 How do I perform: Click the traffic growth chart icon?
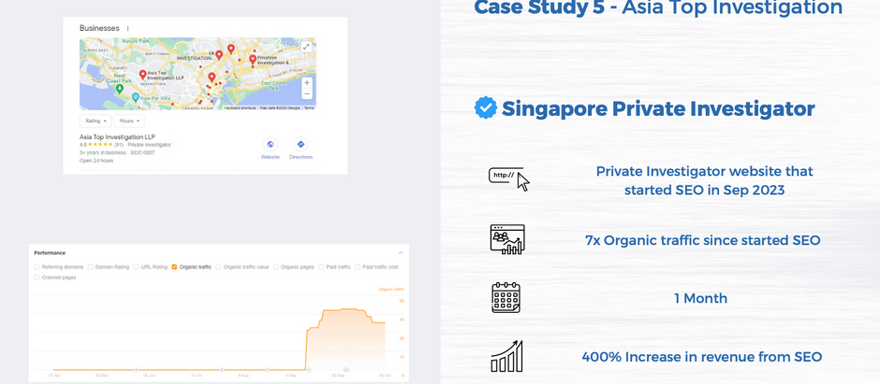tap(506, 239)
